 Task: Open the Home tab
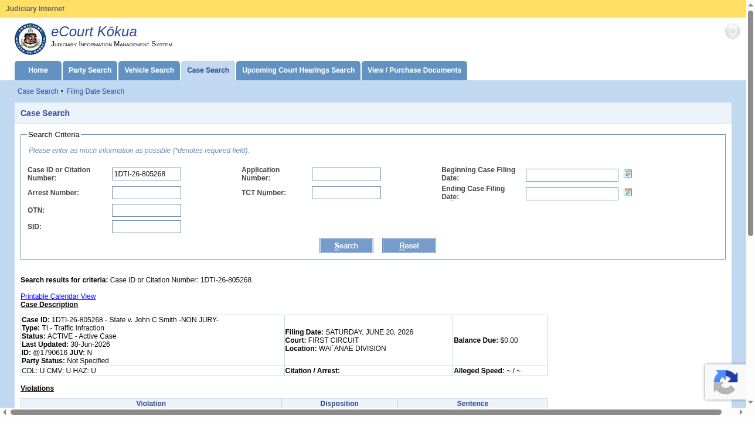38,70
